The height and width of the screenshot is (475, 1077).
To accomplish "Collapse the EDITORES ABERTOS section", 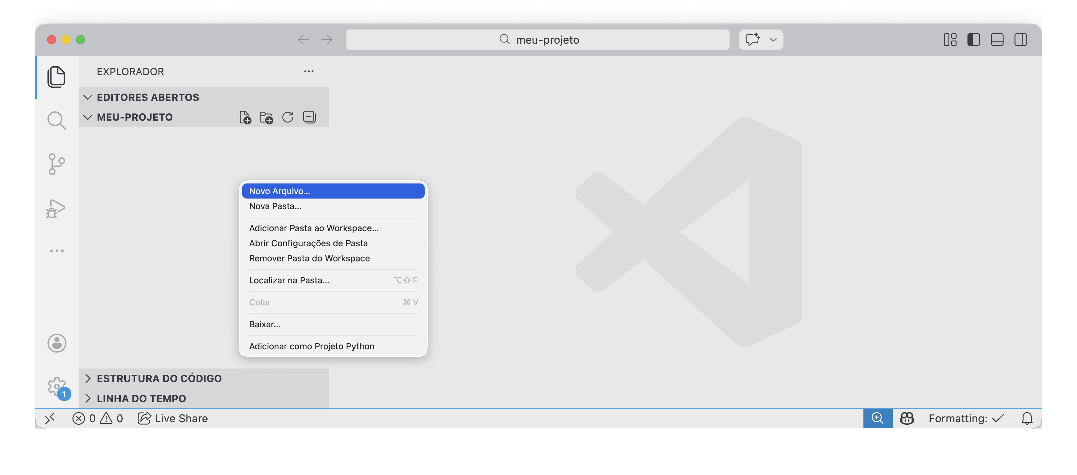I will pyautogui.click(x=148, y=97).
